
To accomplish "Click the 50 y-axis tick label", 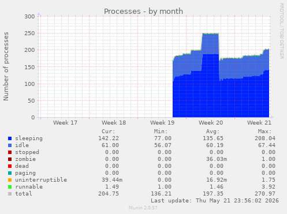I will [x=31, y=100].
